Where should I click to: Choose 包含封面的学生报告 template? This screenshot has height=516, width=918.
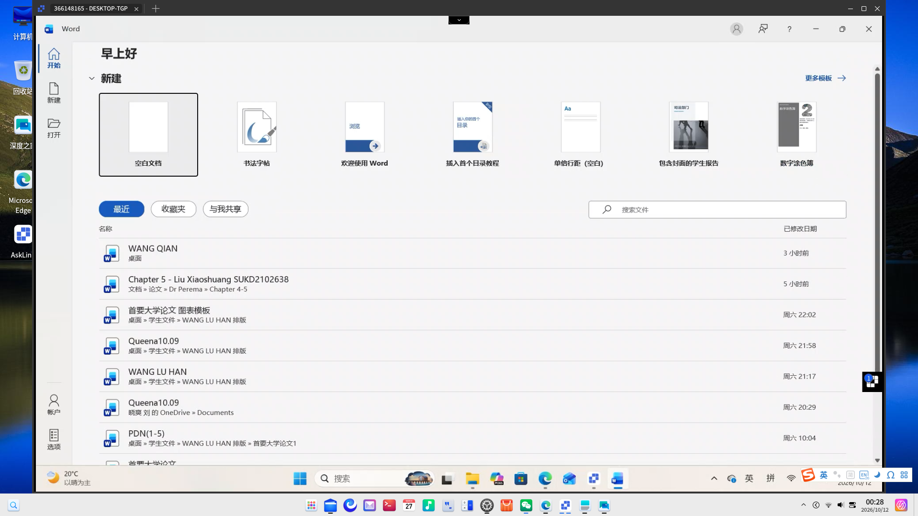point(688,135)
